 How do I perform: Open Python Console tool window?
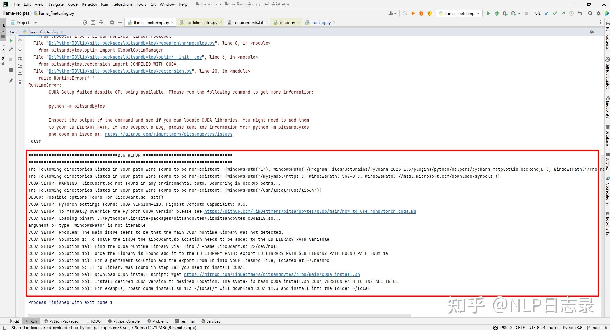[124, 321]
